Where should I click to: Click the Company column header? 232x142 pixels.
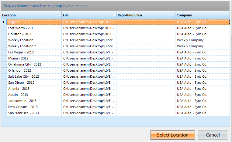(x=203, y=15)
